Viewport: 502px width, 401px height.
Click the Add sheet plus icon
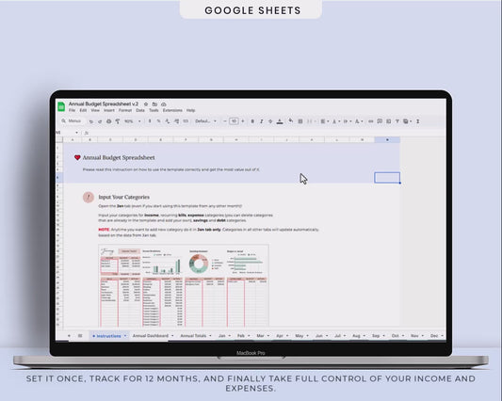[x=69, y=336]
